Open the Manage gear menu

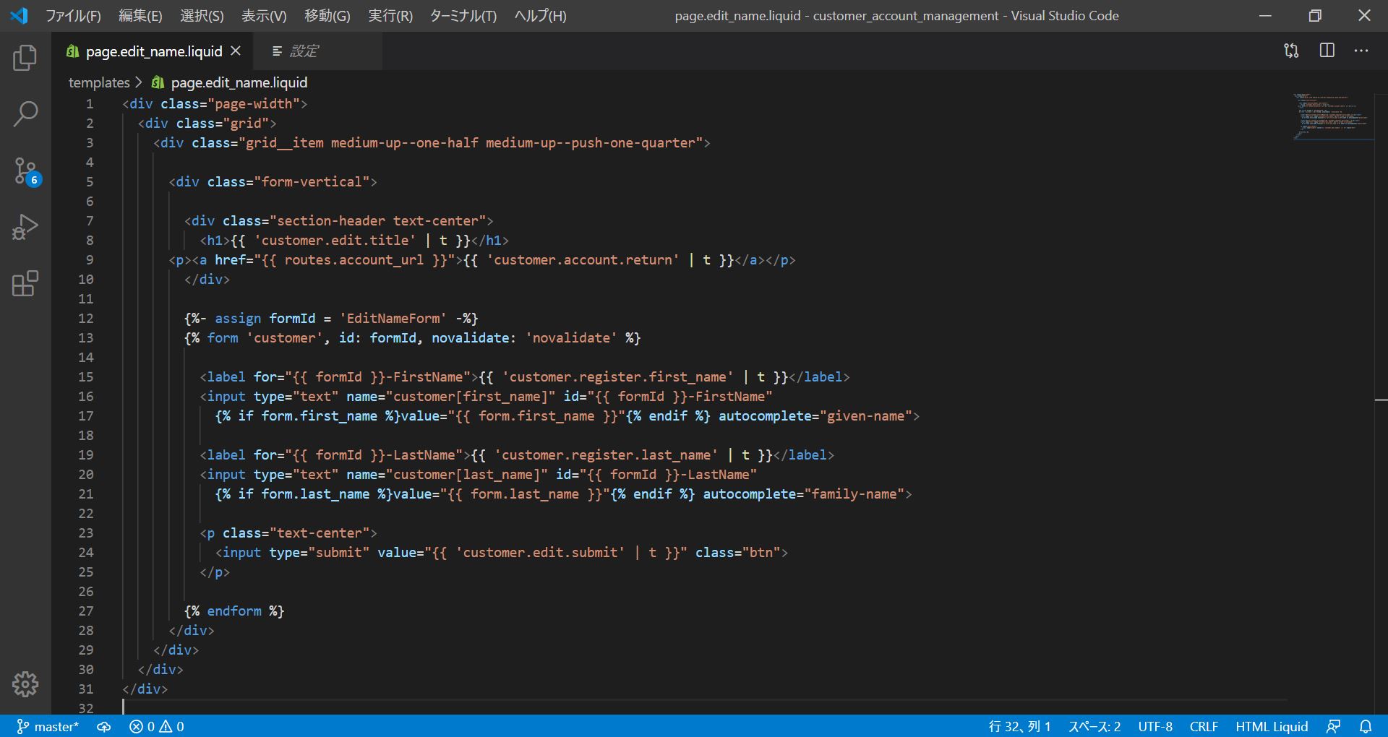(25, 684)
